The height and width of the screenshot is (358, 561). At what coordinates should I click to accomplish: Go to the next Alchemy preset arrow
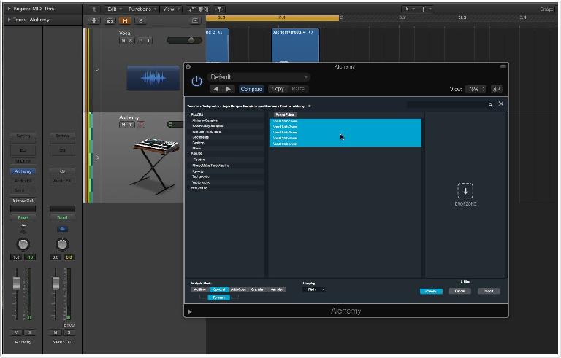[x=228, y=89]
